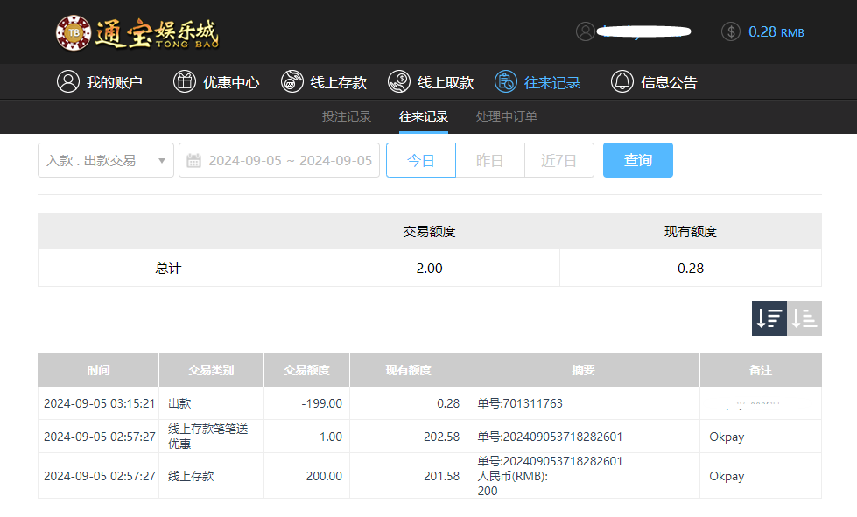
Task: Click the user avatar icon in header
Action: tap(585, 31)
